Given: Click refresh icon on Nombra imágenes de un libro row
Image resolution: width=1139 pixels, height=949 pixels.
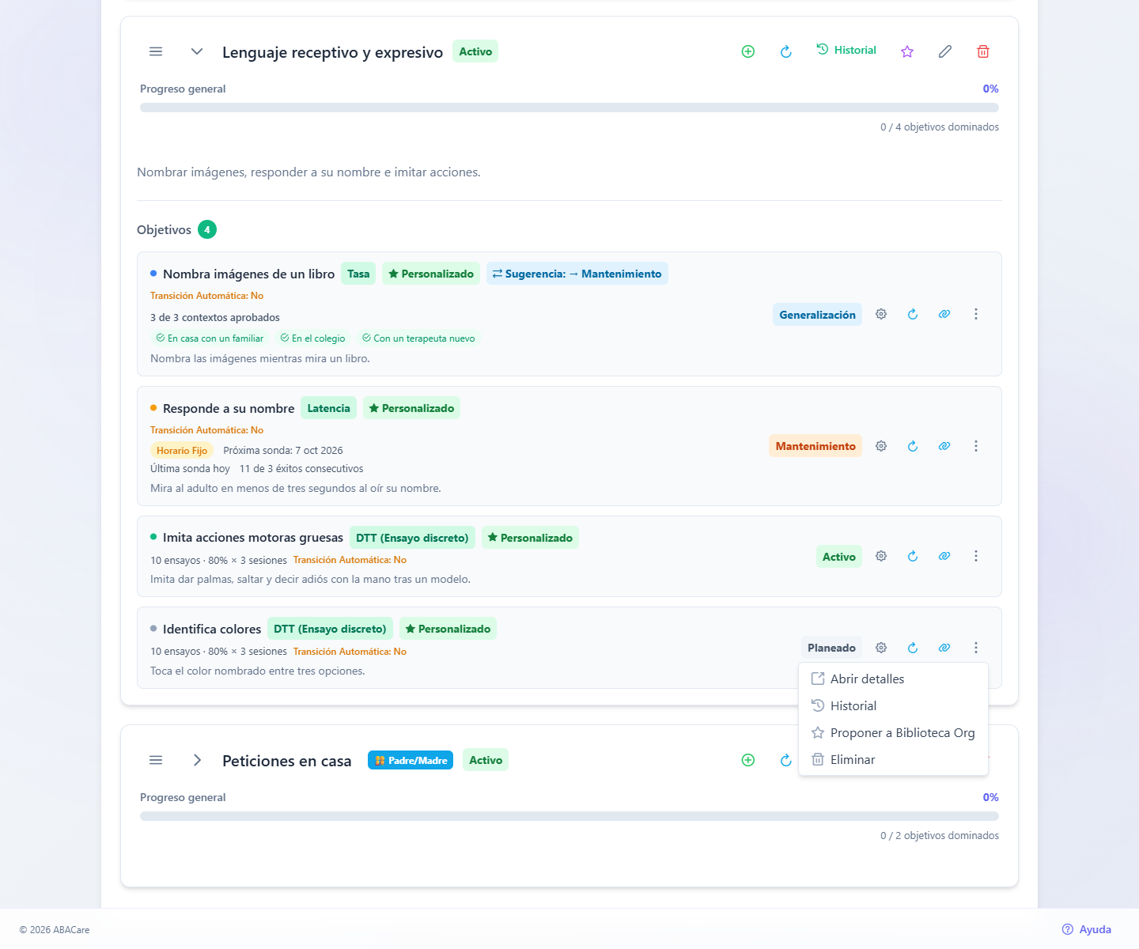Looking at the screenshot, I should click(913, 314).
